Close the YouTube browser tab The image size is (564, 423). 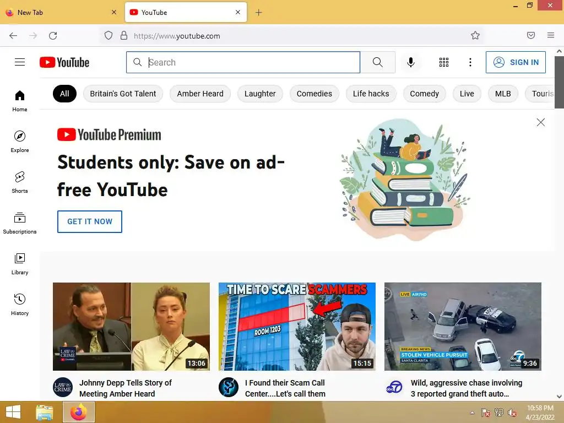tap(238, 12)
